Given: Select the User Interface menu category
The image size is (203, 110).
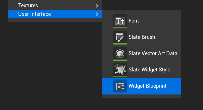Looking at the screenshot, I should (34, 14).
